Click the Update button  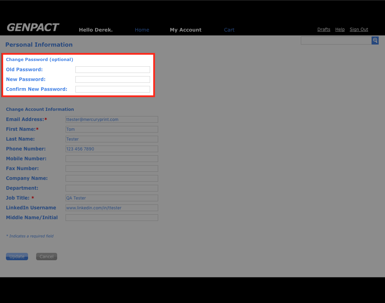coord(17,257)
